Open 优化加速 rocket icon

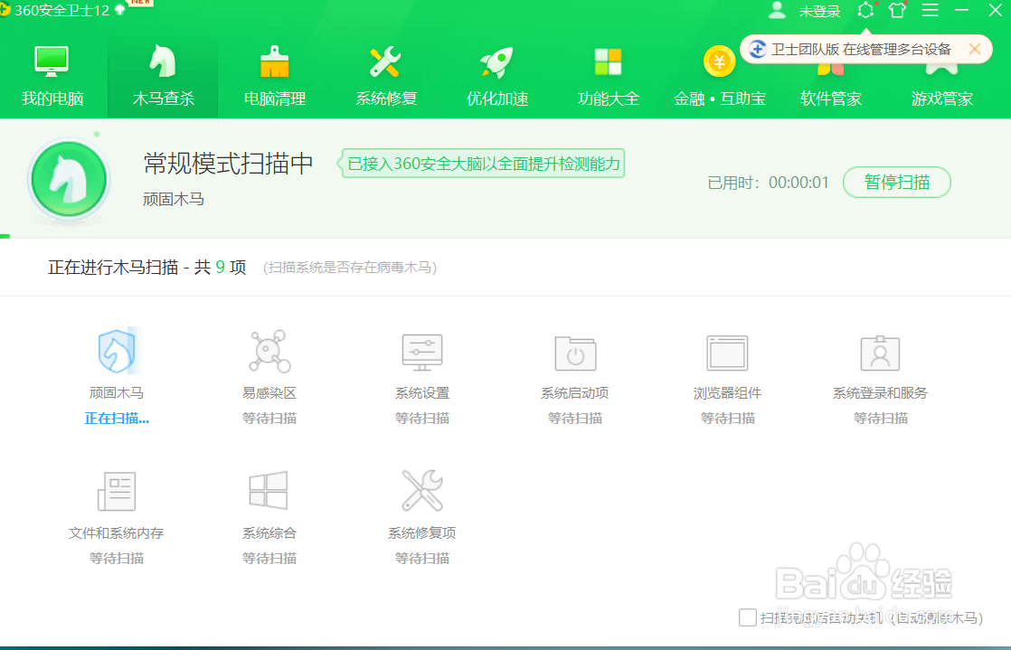pos(496,61)
